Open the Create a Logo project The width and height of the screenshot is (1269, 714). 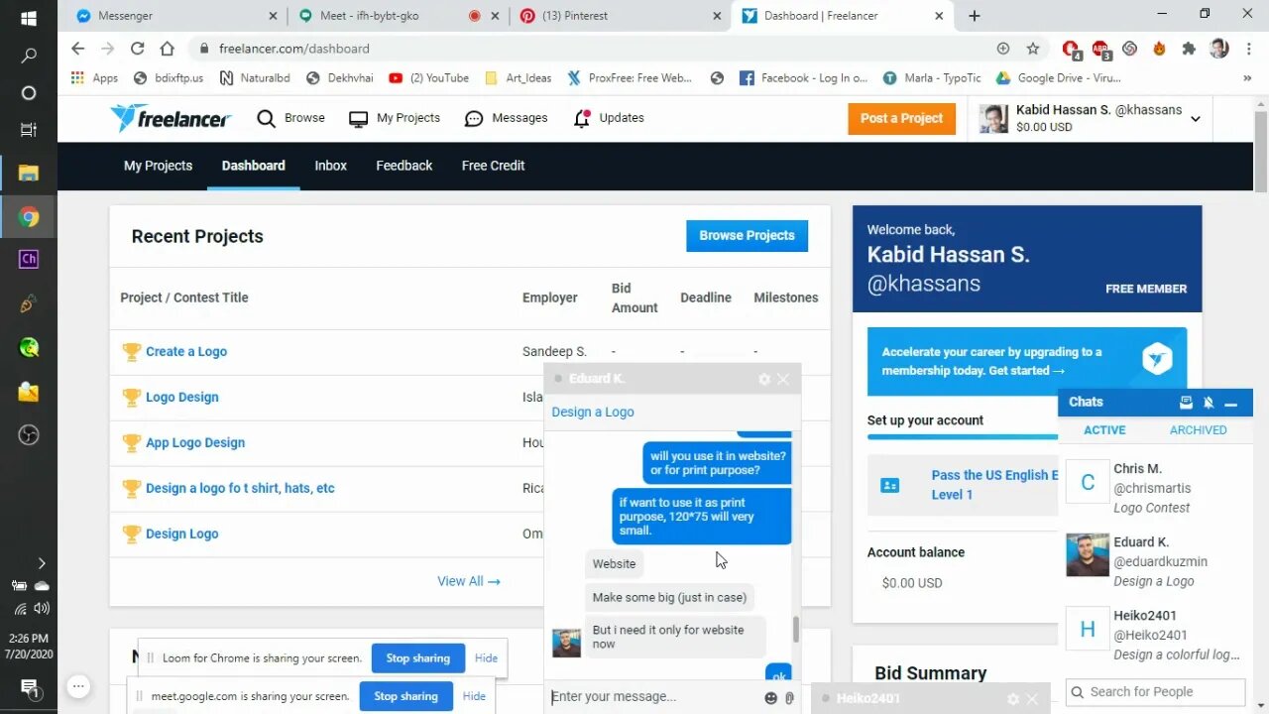(x=186, y=352)
